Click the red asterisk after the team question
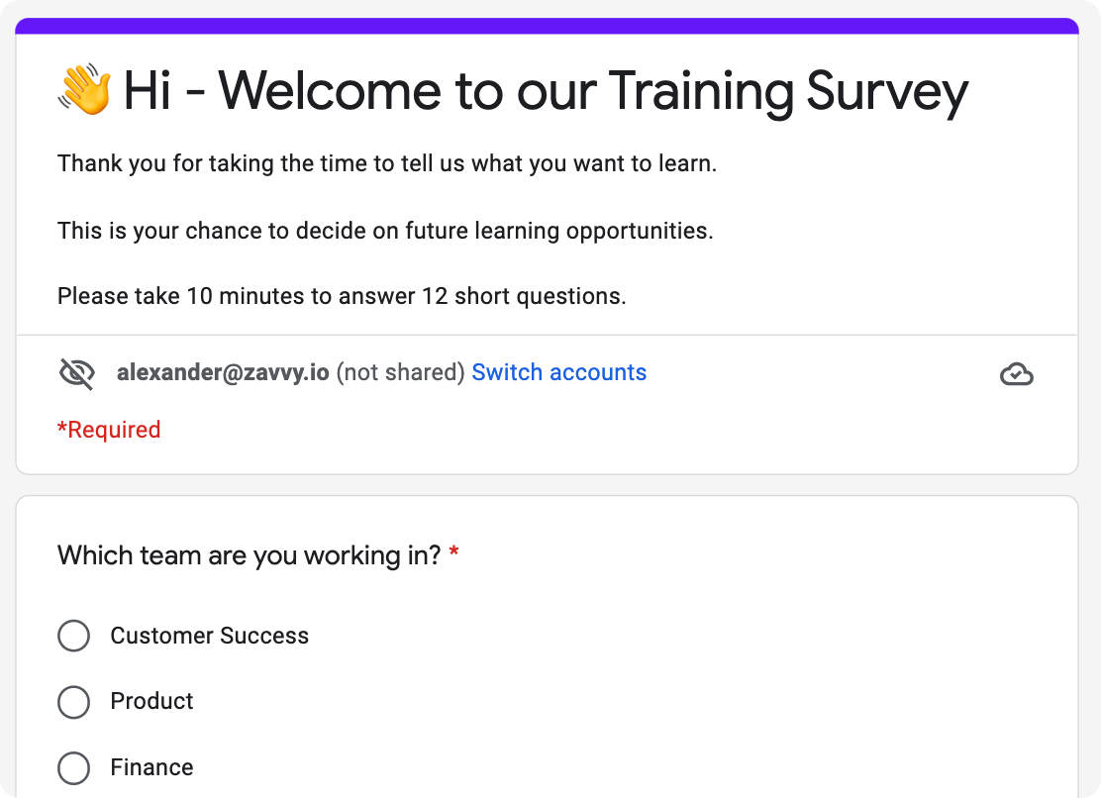This screenshot has height=798, width=1101. [454, 554]
